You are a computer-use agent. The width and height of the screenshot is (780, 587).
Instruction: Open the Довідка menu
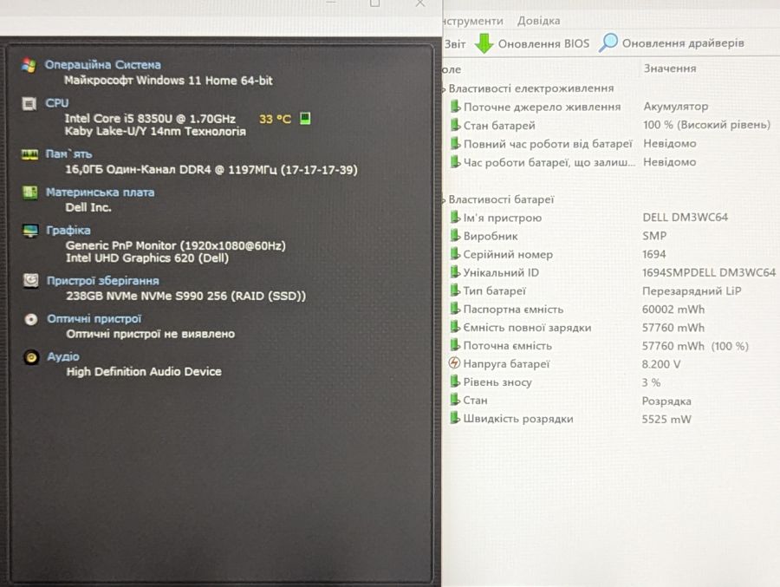[539, 21]
